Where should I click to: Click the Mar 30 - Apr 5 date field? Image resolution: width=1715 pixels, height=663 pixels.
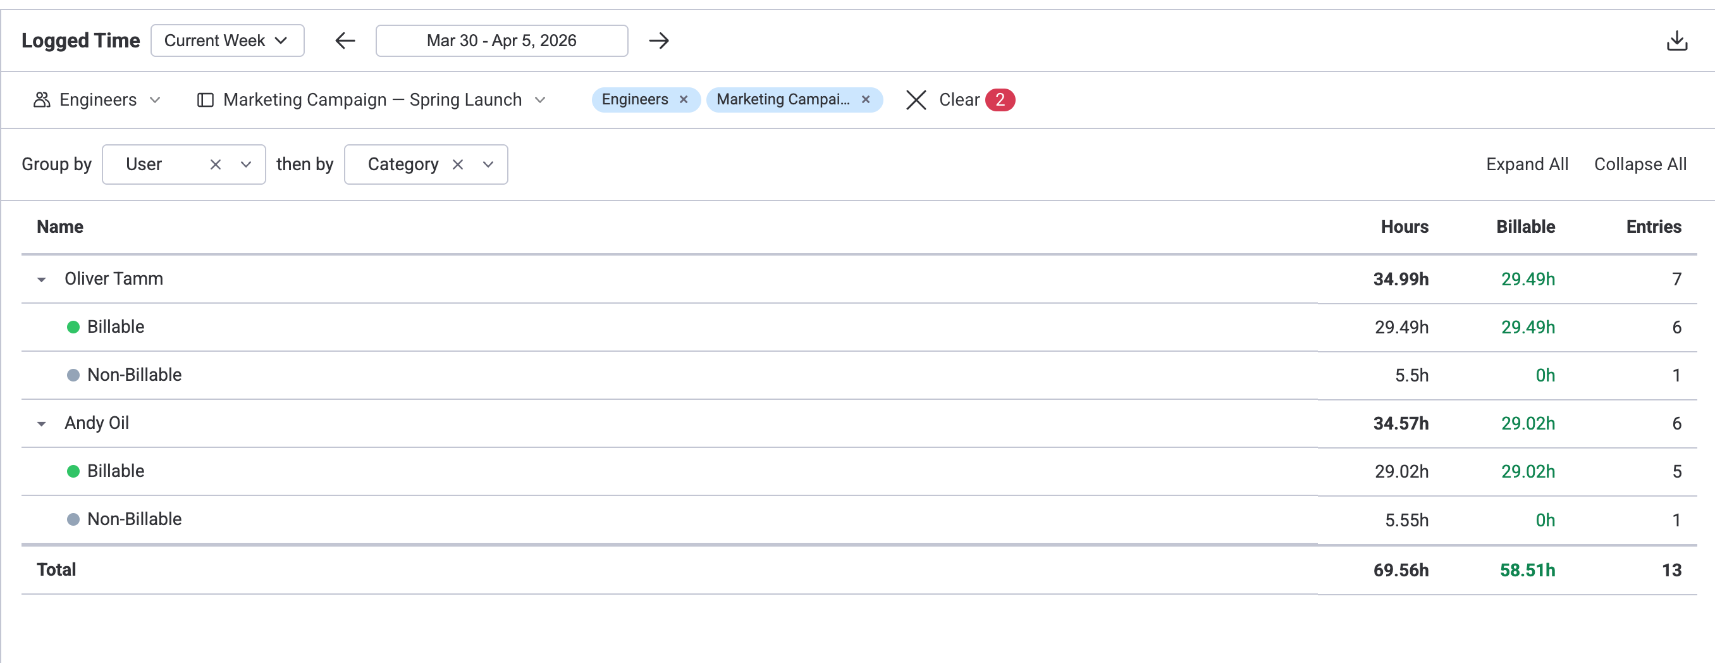pos(501,40)
